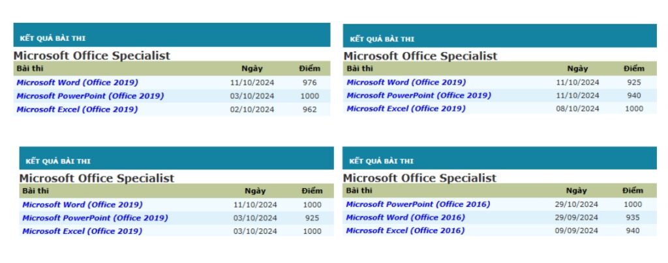Open Microsoft Excel (Office 2019) link scored 962

pyautogui.click(x=77, y=109)
